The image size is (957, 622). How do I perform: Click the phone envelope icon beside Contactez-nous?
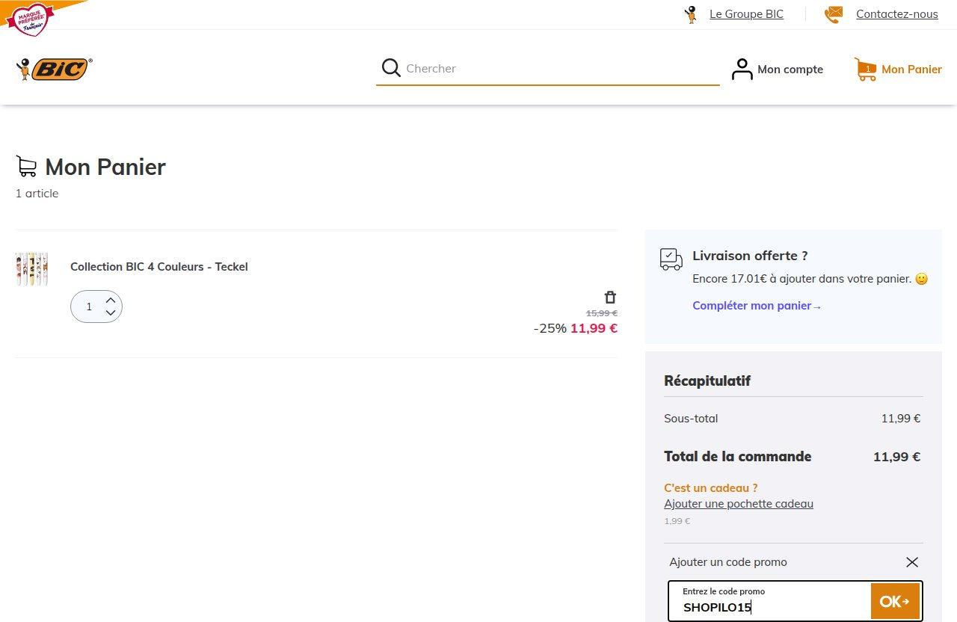tap(833, 14)
